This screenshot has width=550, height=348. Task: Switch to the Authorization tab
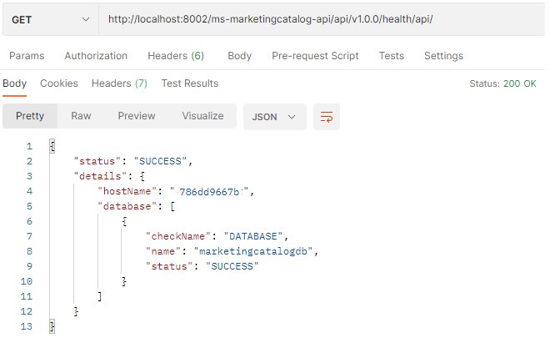click(x=96, y=56)
